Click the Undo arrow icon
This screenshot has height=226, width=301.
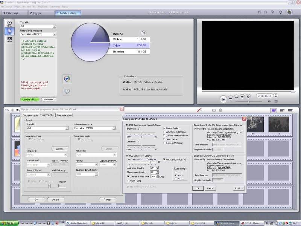(x=259, y=12)
